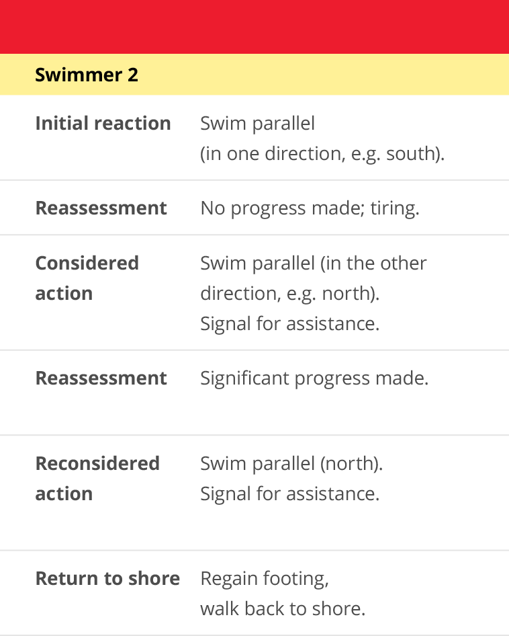Click 'Signal for assistance.' under Reconsidered action
Viewport: 509px width, 636px height.
coord(290,494)
